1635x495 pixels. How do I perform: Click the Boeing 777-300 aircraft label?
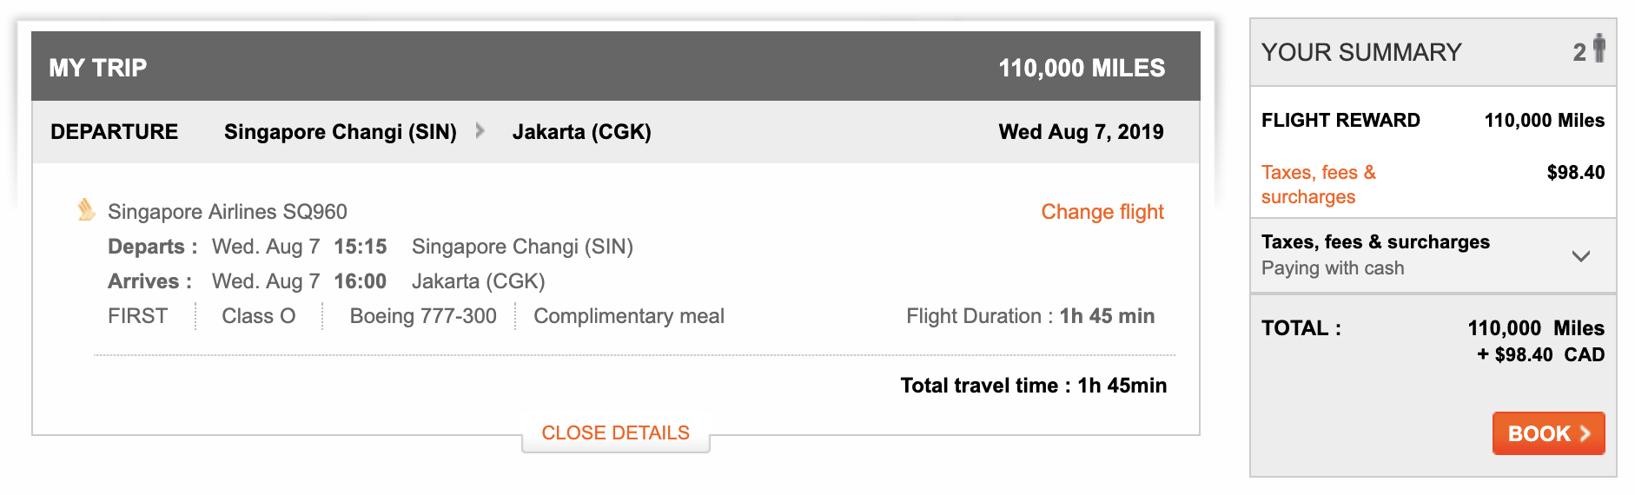(423, 316)
